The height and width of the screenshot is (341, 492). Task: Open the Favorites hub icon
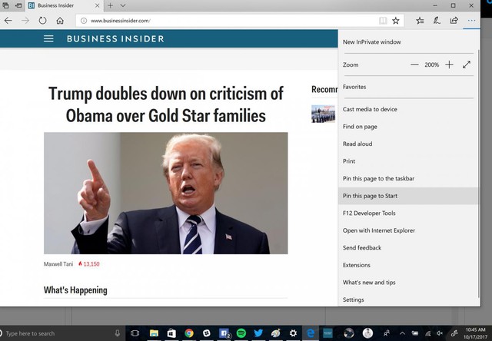pos(420,21)
